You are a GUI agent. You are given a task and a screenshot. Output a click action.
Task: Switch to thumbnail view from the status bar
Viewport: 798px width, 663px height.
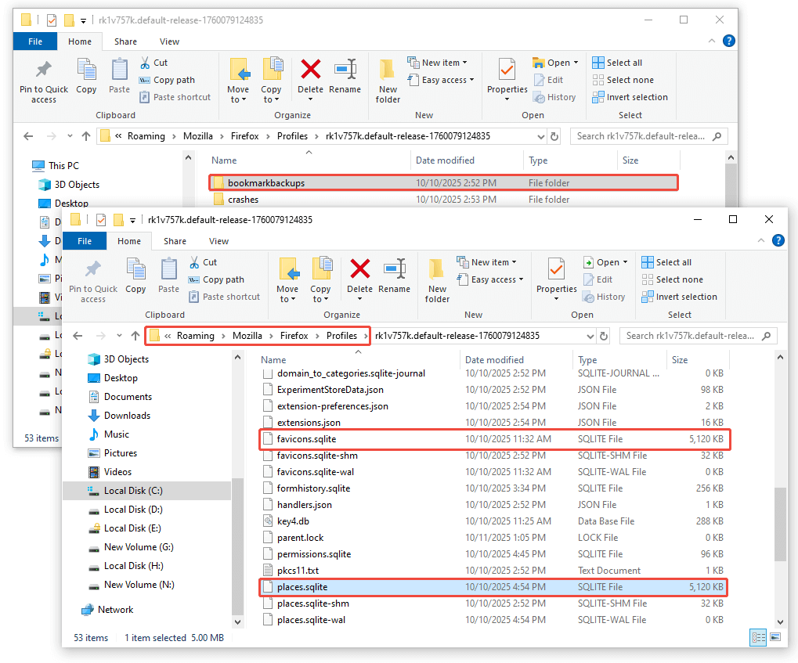(x=775, y=637)
